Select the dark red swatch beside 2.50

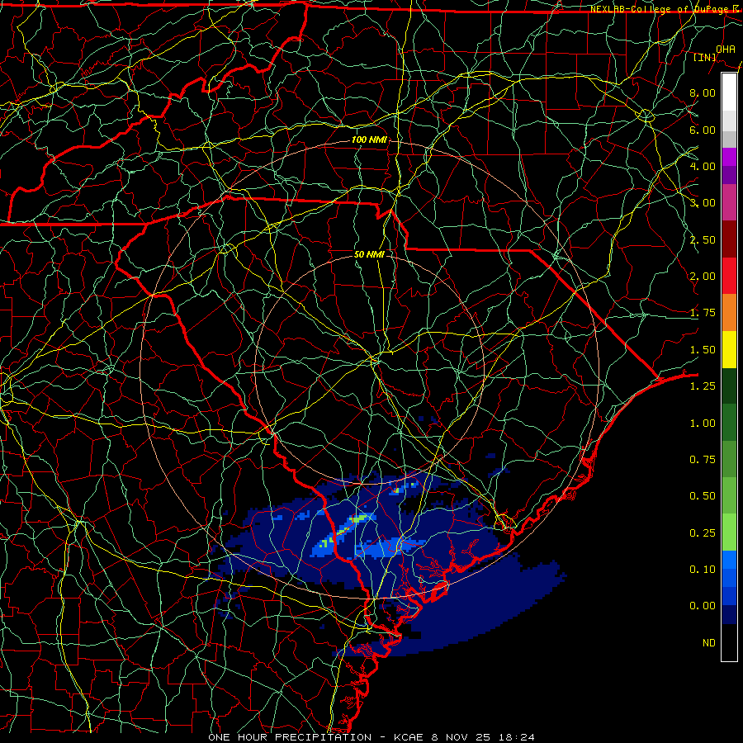click(729, 239)
